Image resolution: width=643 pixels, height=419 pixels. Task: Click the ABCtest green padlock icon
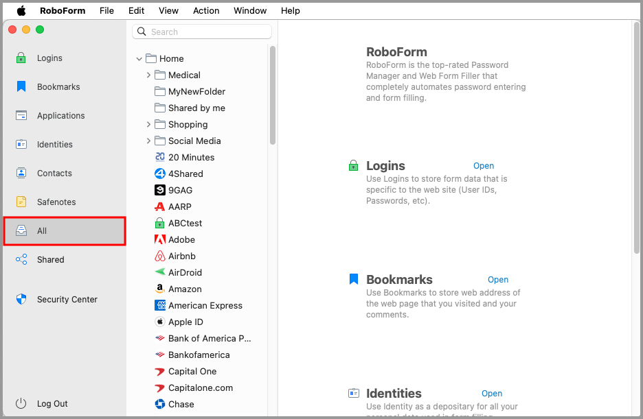160,223
